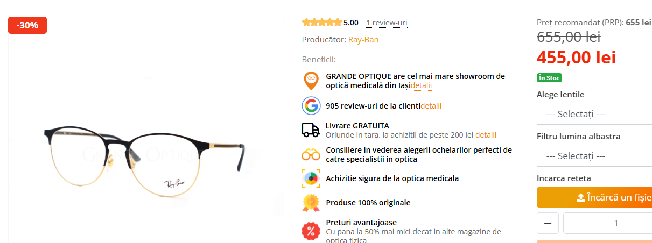
Task: Open the Alege lentile dropdown
Action: 594,114
